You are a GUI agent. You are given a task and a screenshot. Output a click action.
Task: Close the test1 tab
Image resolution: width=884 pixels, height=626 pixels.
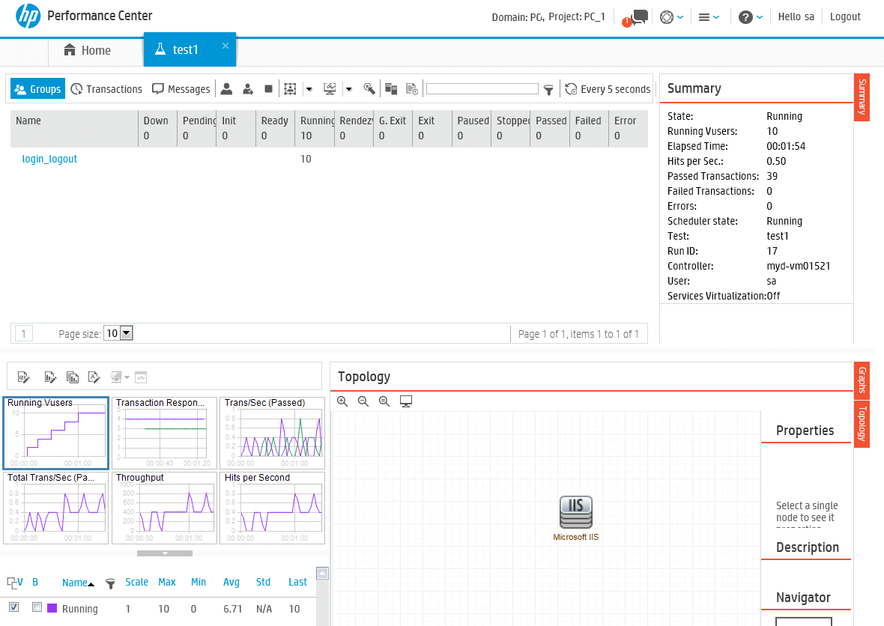(225, 46)
